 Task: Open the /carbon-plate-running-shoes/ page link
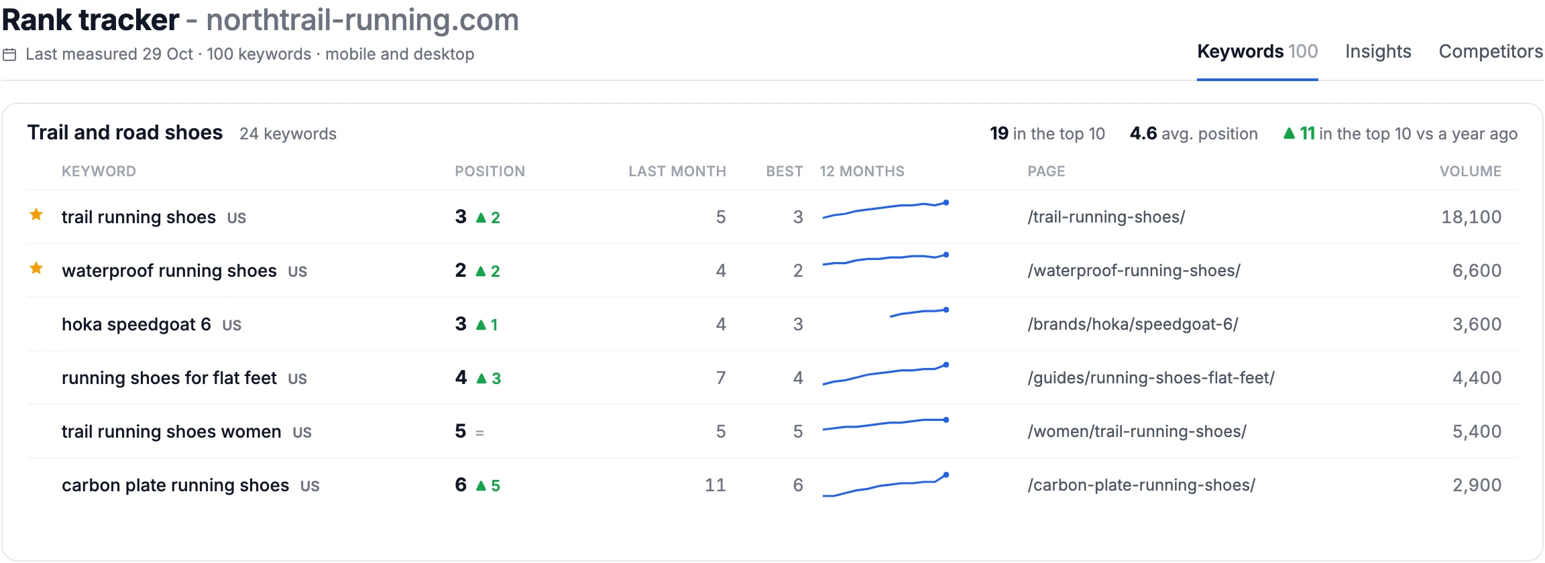[x=1141, y=485]
